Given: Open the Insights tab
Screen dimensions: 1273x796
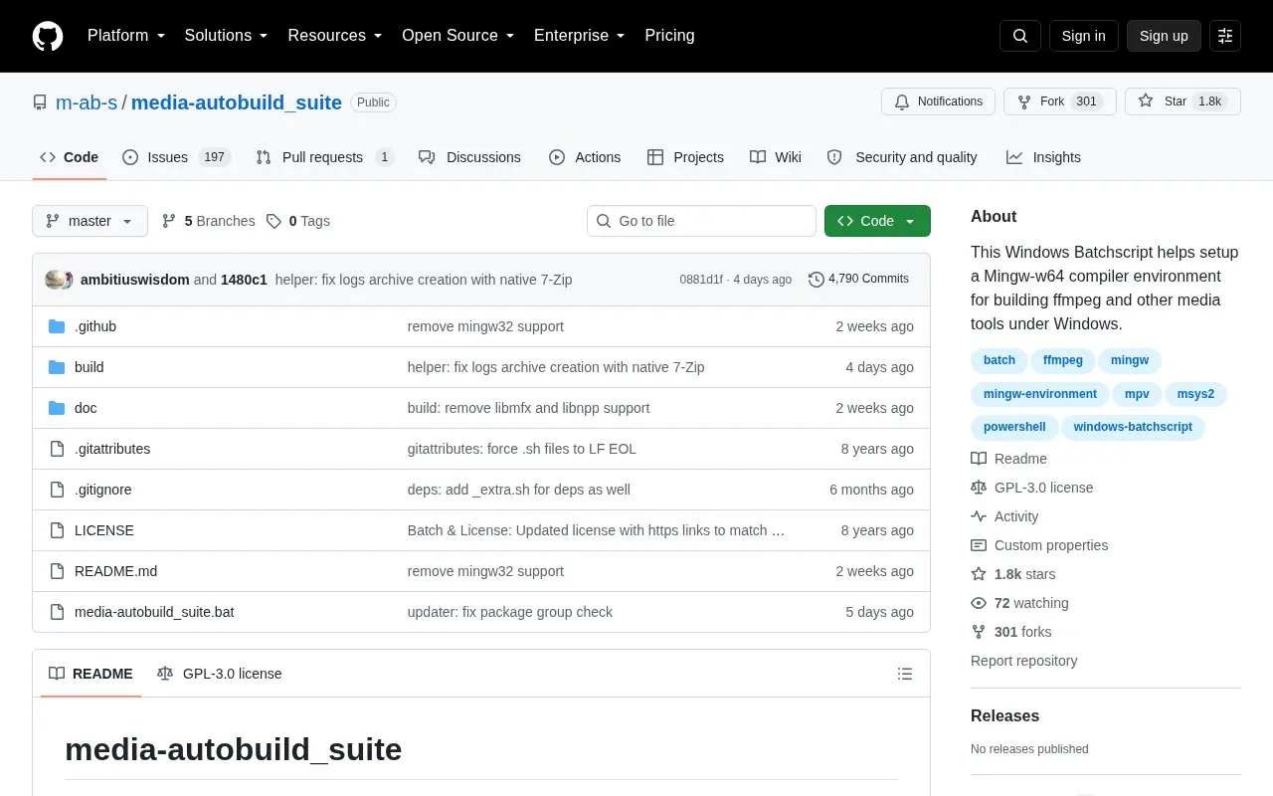Looking at the screenshot, I should 1043,157.
